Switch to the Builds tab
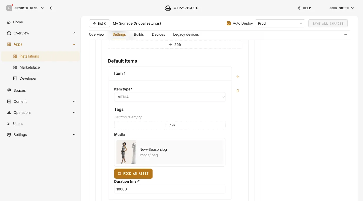This screenshot has width=363, height=201. coord(139,34)
